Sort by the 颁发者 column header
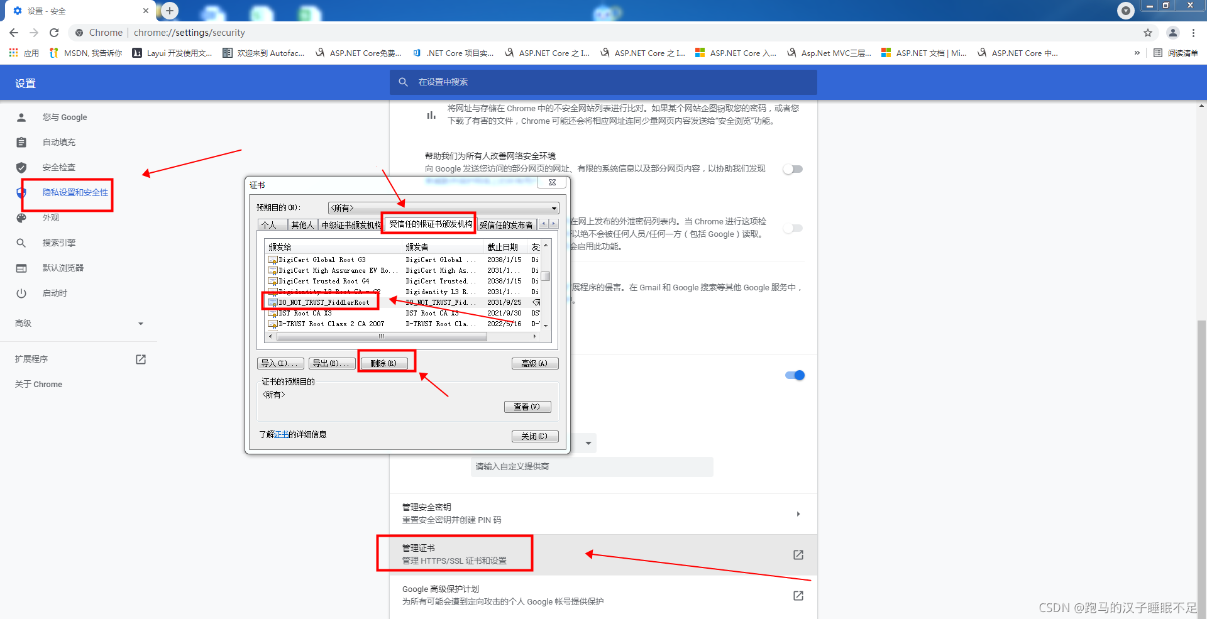1207x619 pixels. [443, 247]
